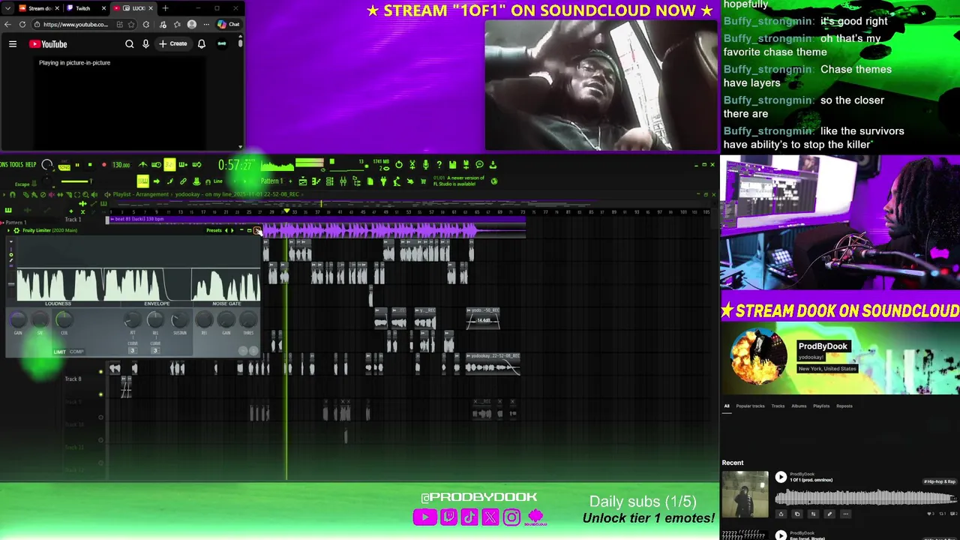Toggle overdub blend recording icon
This screenshot has width=960, height=540.
[x=182, y=165]
